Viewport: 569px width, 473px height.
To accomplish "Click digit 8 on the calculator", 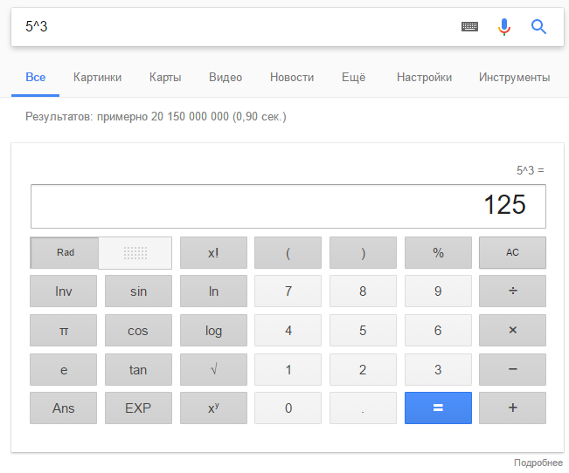I will point(363,291).
